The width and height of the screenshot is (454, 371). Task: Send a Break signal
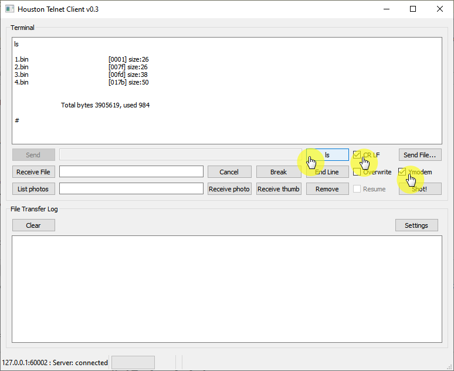(x=278, y=172)
